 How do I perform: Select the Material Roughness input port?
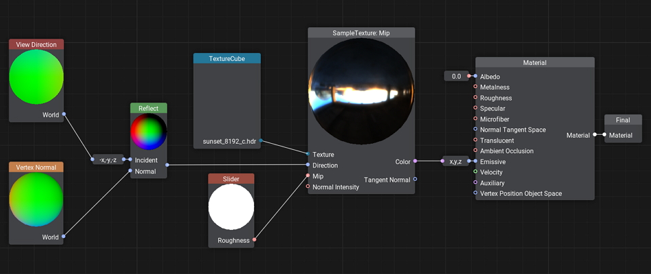tap(476, 98)
